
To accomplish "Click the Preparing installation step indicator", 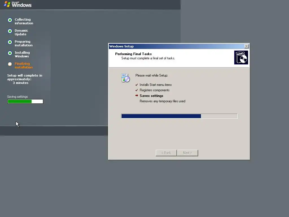I will tap(10, 42).
